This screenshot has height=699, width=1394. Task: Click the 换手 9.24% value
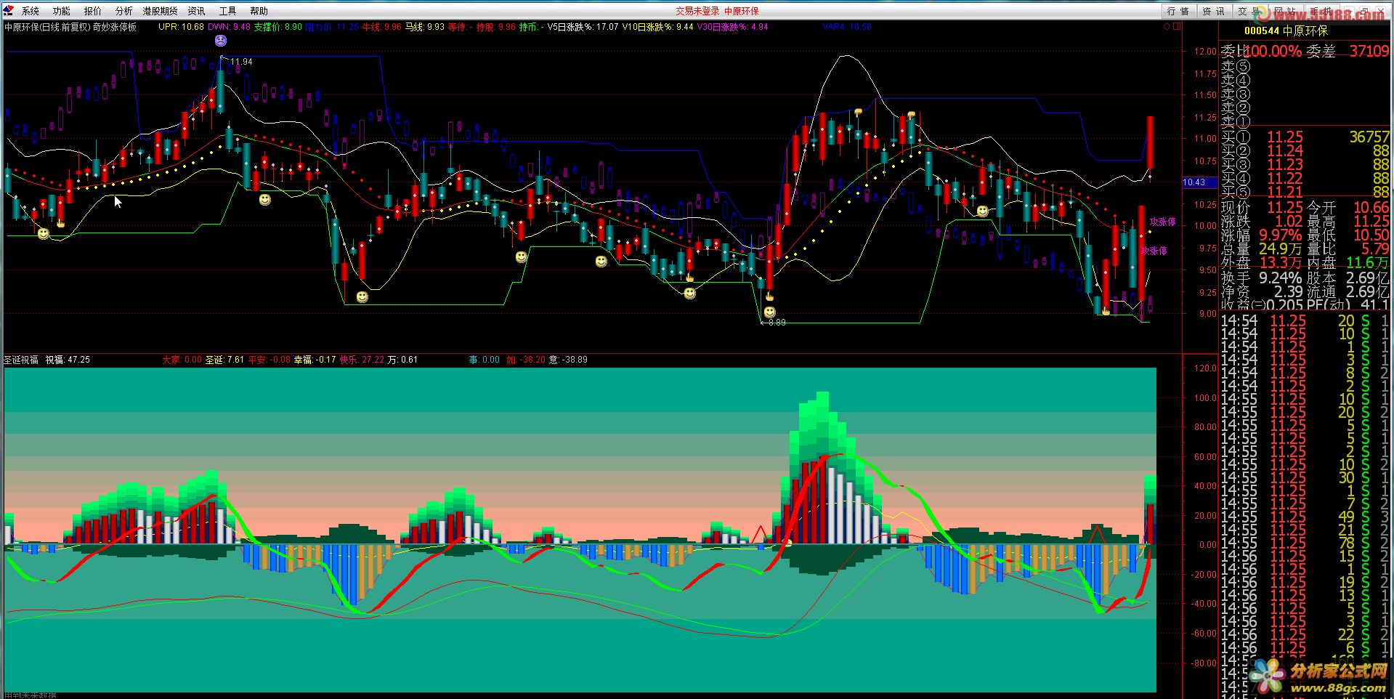tap(1280, 278)
